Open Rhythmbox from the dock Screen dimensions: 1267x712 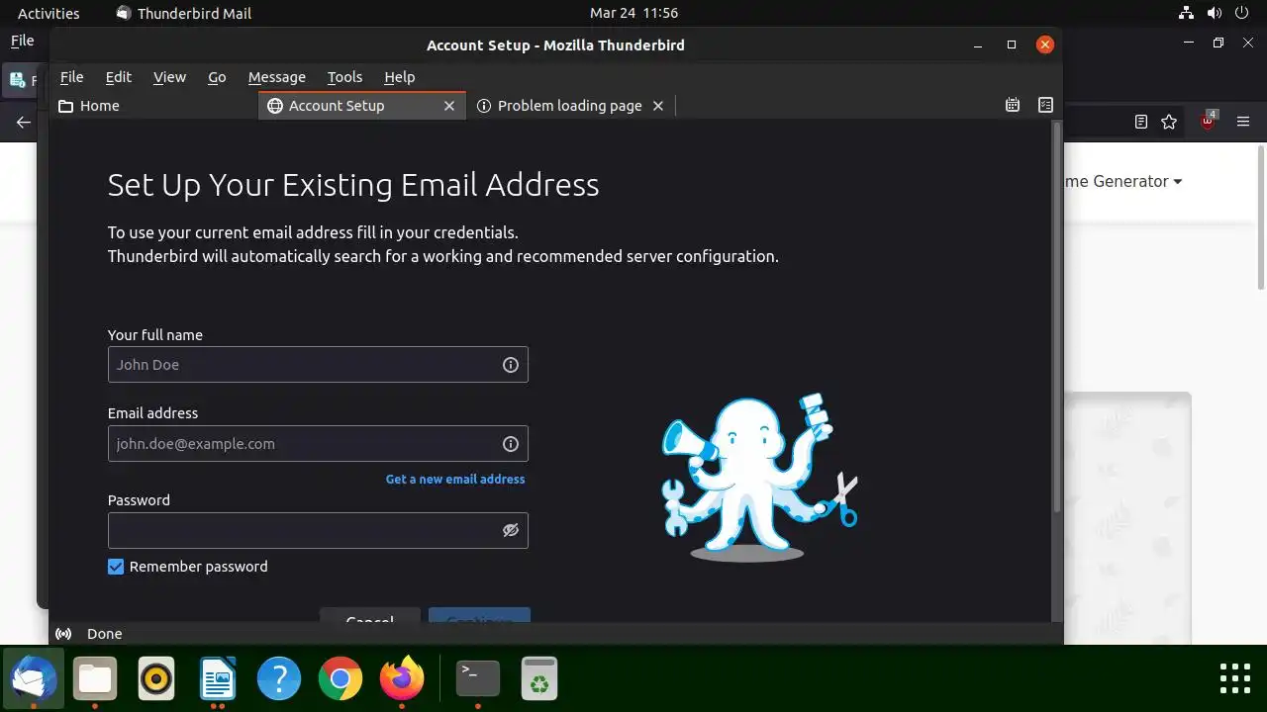(x=156, y=679)
